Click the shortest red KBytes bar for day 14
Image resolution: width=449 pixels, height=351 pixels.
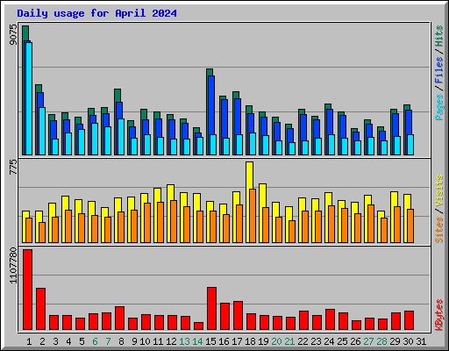click(x=198, y=326)
